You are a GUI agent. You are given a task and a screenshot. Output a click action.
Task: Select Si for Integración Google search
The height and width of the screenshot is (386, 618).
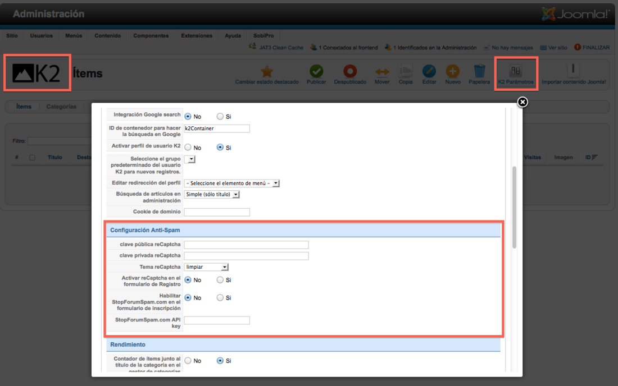click(220, 117)
